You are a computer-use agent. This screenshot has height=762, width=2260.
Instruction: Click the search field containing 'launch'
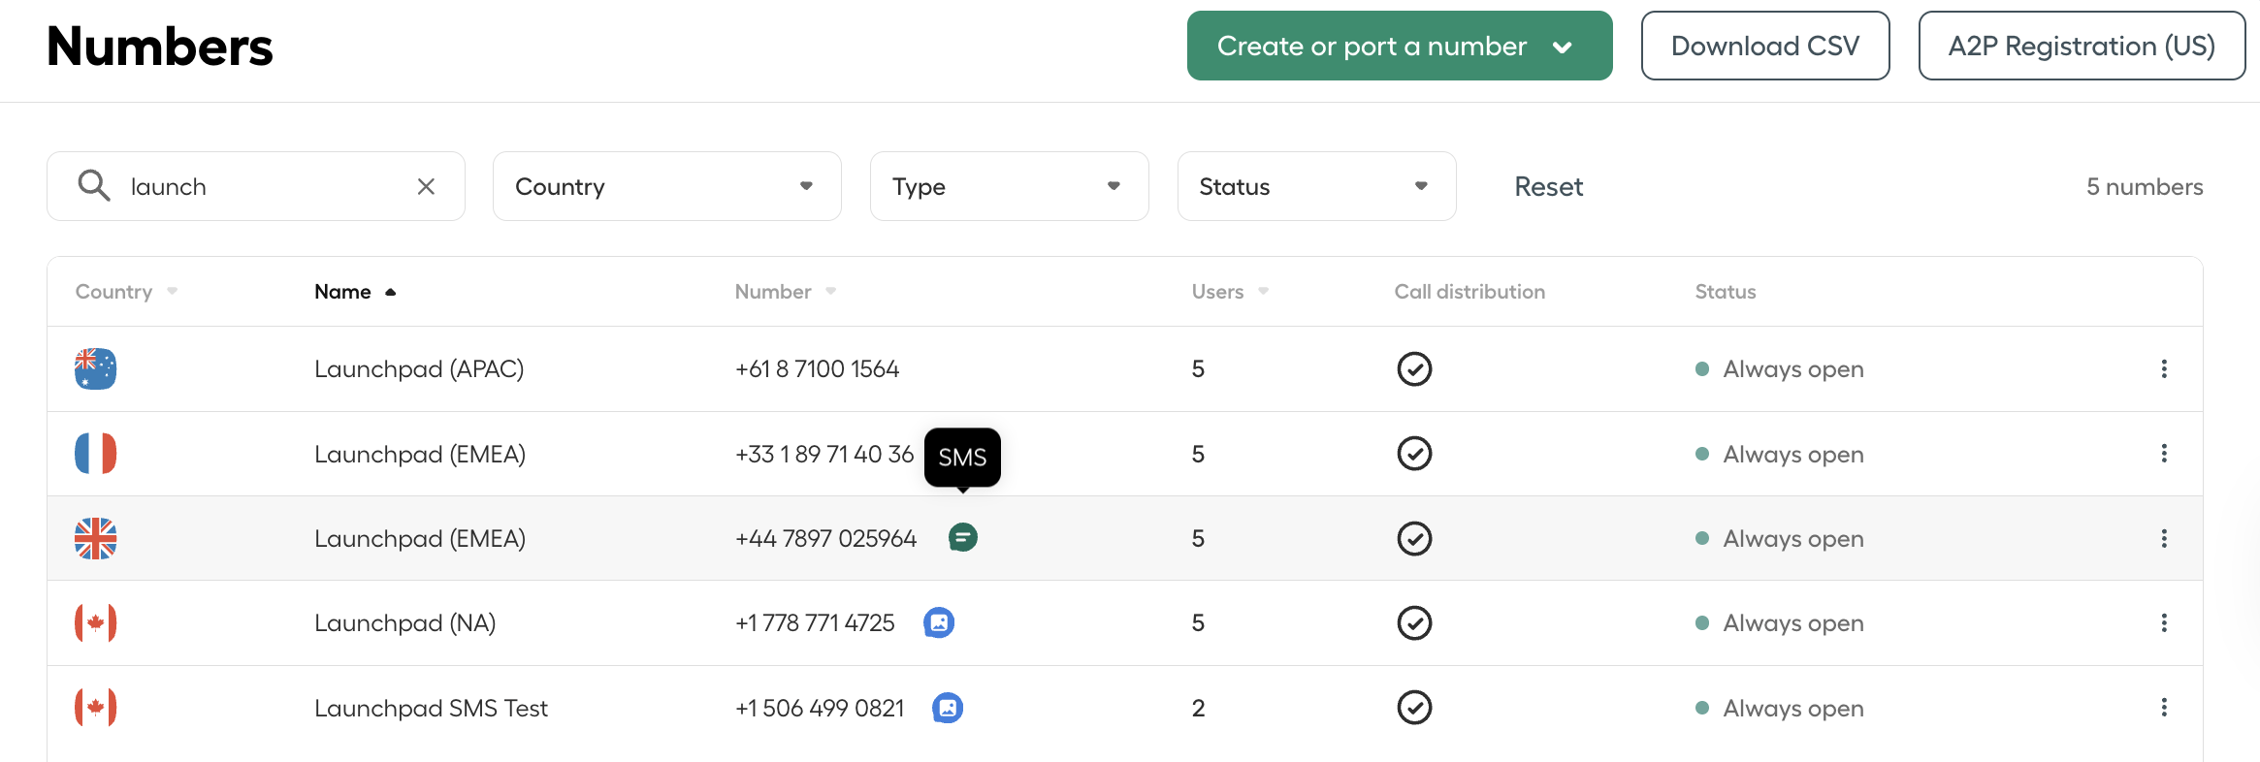pyautogui.click(x=256, y=186)
